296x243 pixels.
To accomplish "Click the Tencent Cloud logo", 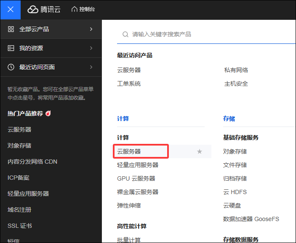I will [x=44, y=9].
